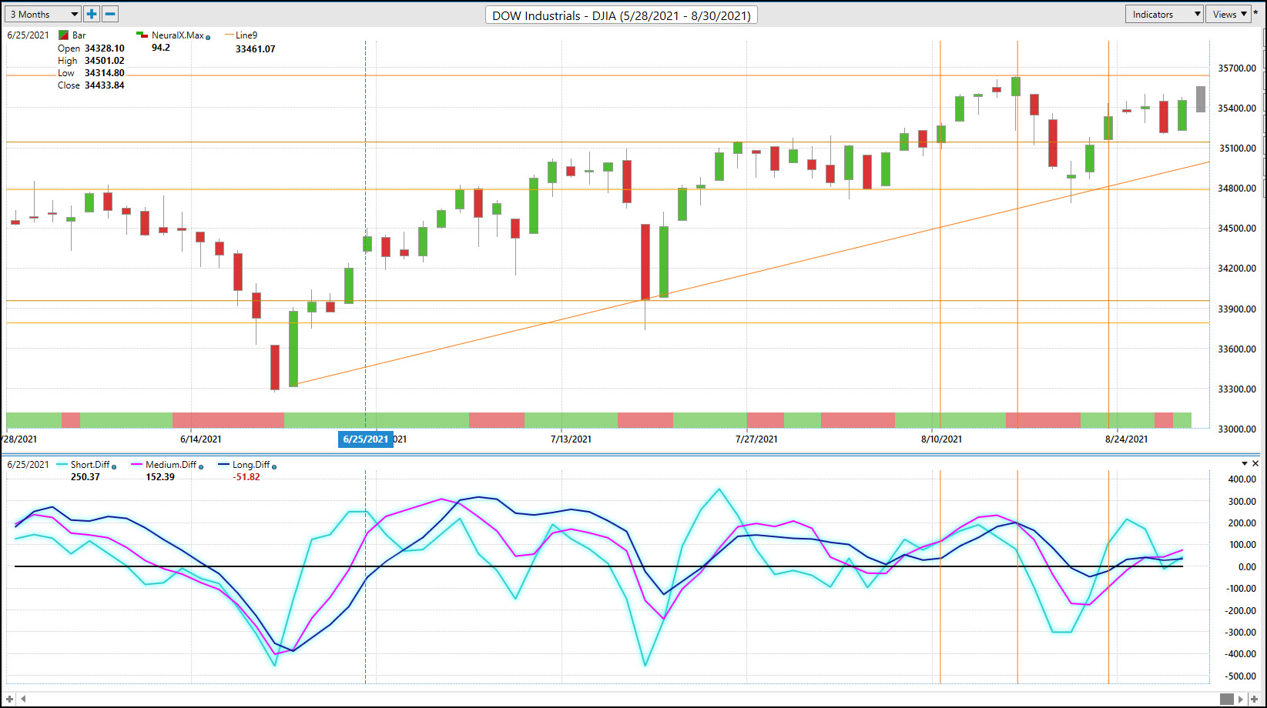This screenshot has height=708, width=1267.
Task: Open the indicator pane dropdown arrow
Action: point(1245,464)
